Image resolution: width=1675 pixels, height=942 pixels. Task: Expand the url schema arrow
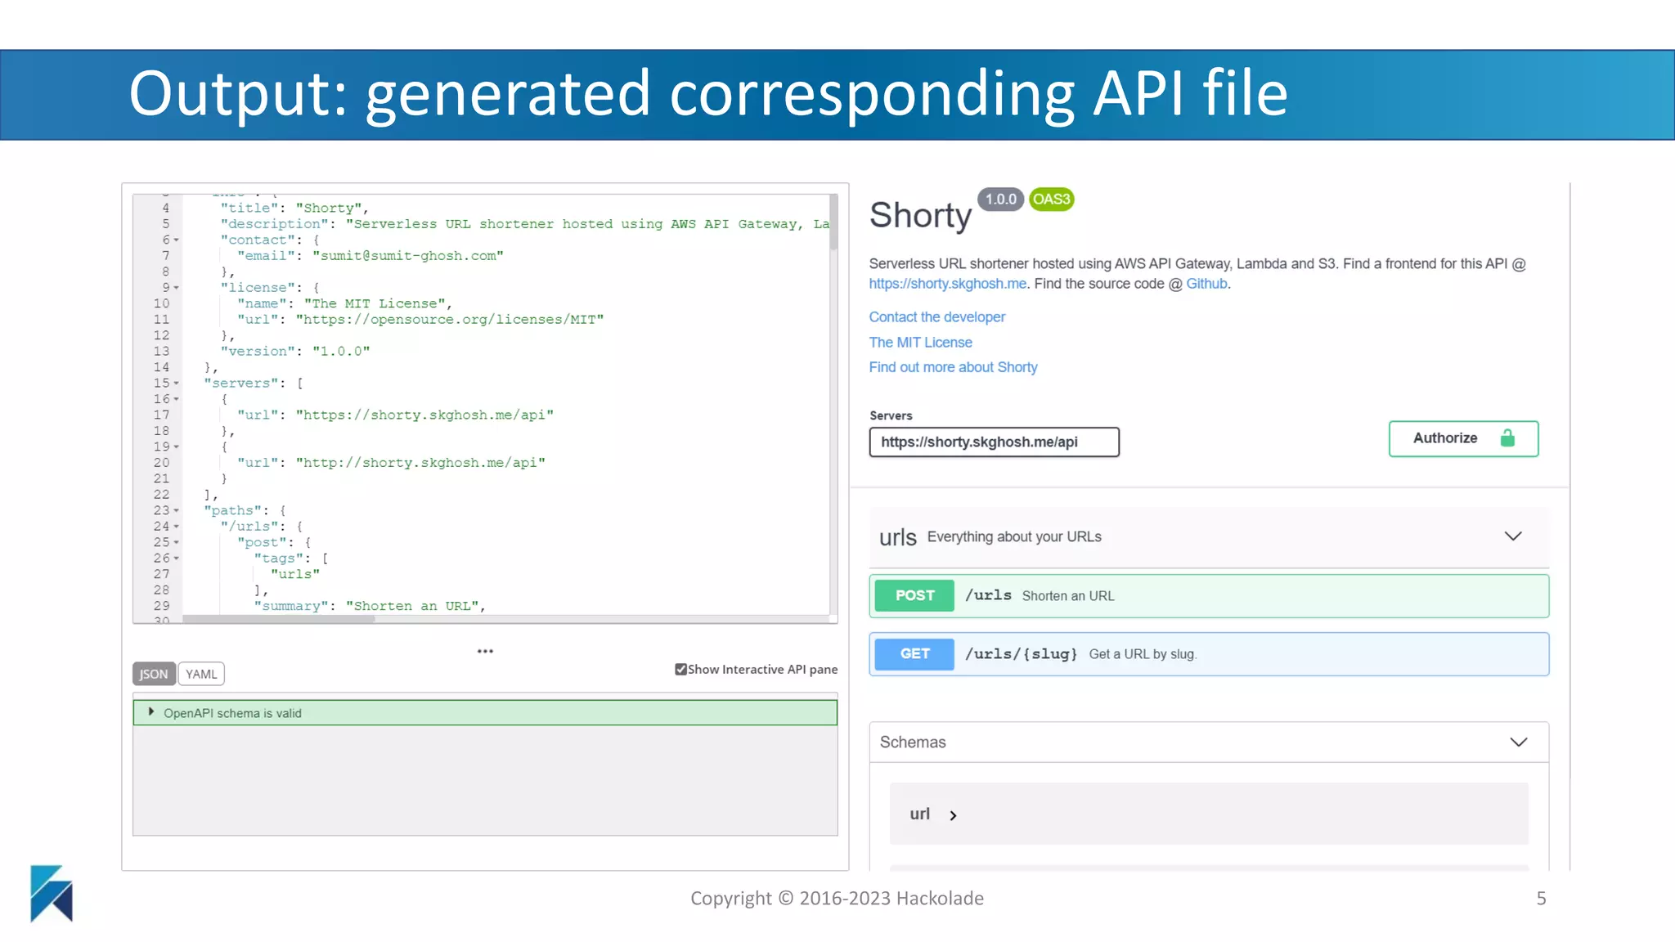pos(953,815)
